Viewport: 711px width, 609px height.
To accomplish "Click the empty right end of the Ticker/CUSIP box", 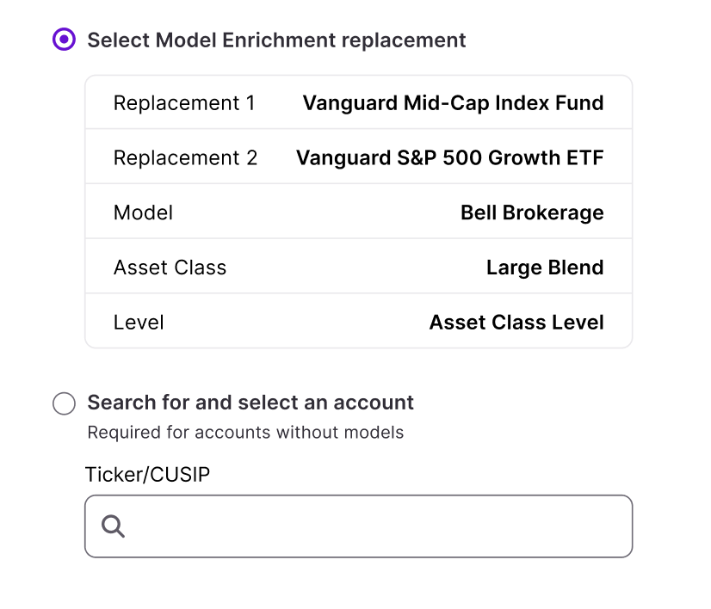I will [594, 526].
